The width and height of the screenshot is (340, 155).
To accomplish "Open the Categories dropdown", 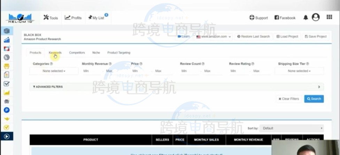I will 54,71.
